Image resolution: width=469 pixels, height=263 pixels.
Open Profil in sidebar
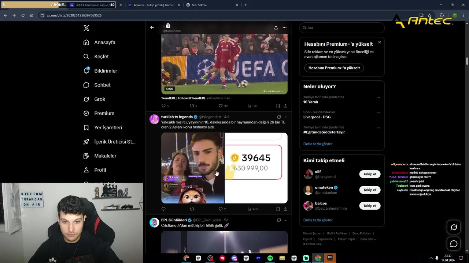pos(95,170)
